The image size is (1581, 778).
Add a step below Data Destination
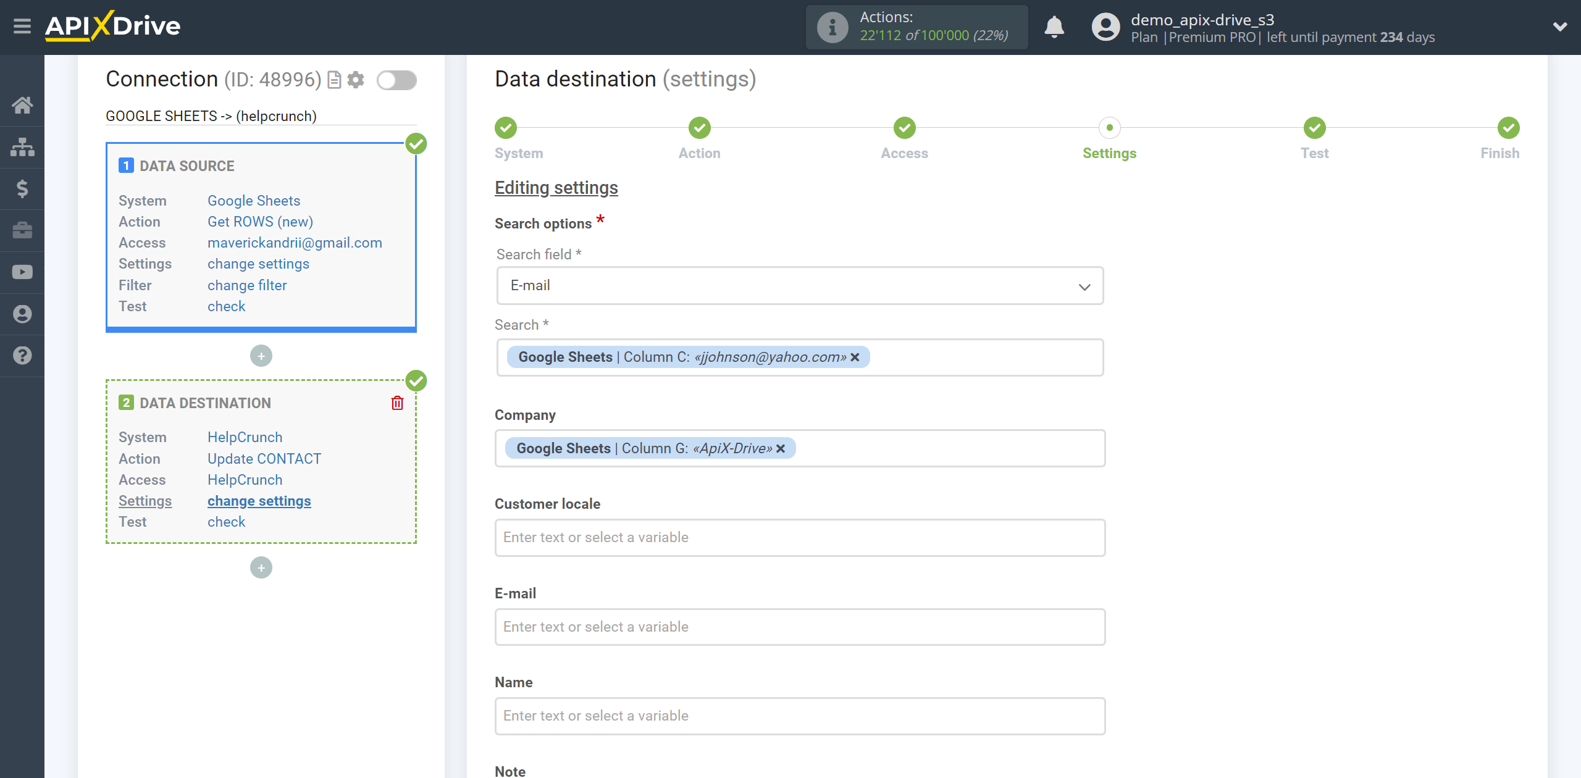tap(261, 567)
